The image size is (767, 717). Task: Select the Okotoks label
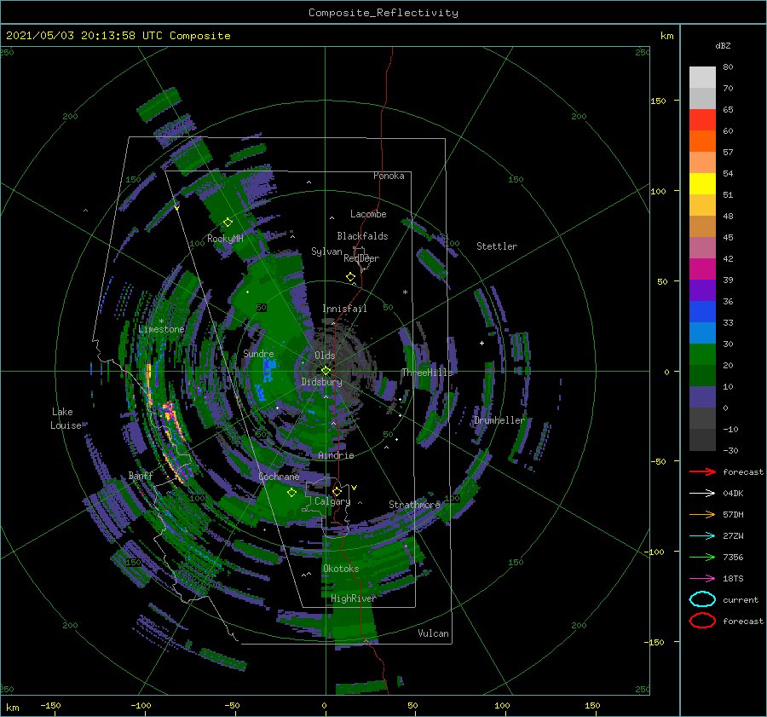341,569
